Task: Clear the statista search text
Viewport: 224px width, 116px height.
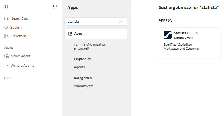Action: (121, 22)
